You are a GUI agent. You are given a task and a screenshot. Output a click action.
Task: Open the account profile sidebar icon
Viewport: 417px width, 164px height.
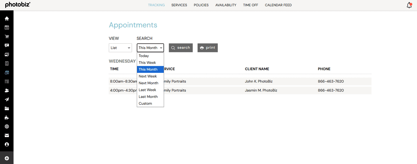coord(7,145)
